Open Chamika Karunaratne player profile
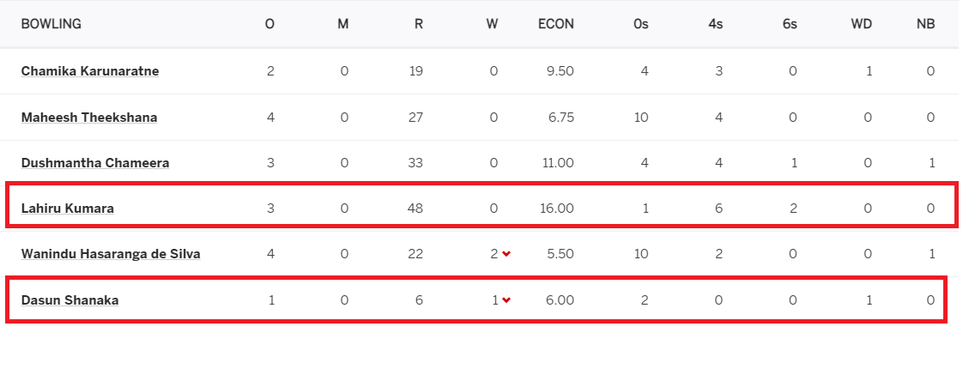This screenshot has width=963, height=369. pyautogui.click(x=90, y=71)
